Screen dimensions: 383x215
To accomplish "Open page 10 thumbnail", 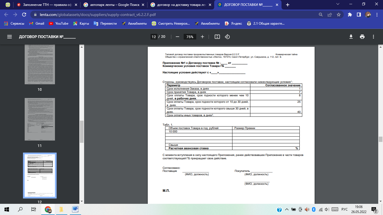I will point(40,64).
